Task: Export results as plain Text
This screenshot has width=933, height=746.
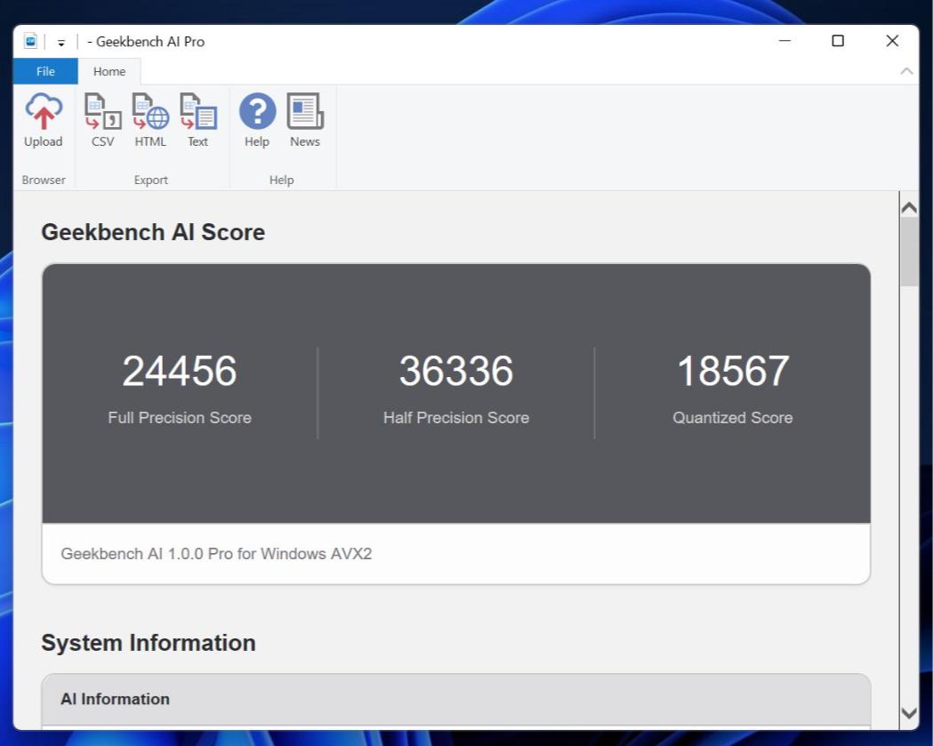Action: coord(197,118)
